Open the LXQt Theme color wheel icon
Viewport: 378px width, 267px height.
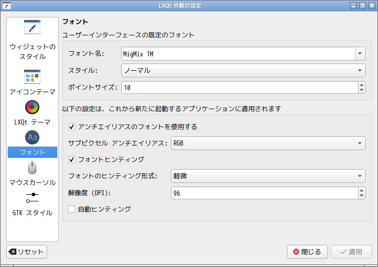click(x=32, y=107)
